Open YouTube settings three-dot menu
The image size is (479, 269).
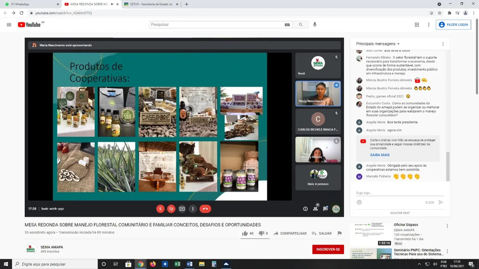(429, 25)
